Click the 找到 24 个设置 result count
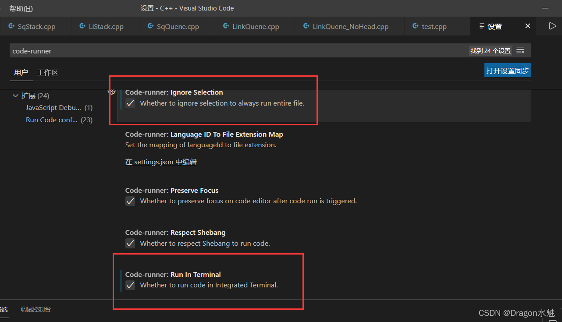 tap(491, 51)
